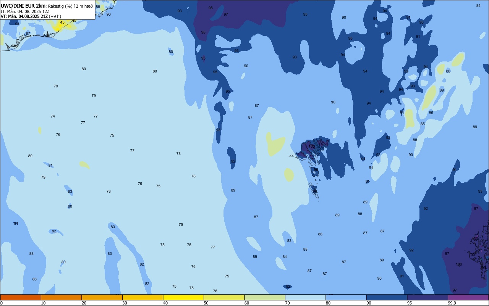Click the light green 60–70 legend swatch
This screenshot has height=306, width=489.
click(265, 298)
